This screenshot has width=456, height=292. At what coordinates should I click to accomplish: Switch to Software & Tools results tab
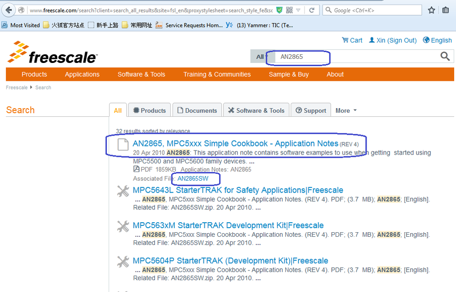click(x=256, y=110)
